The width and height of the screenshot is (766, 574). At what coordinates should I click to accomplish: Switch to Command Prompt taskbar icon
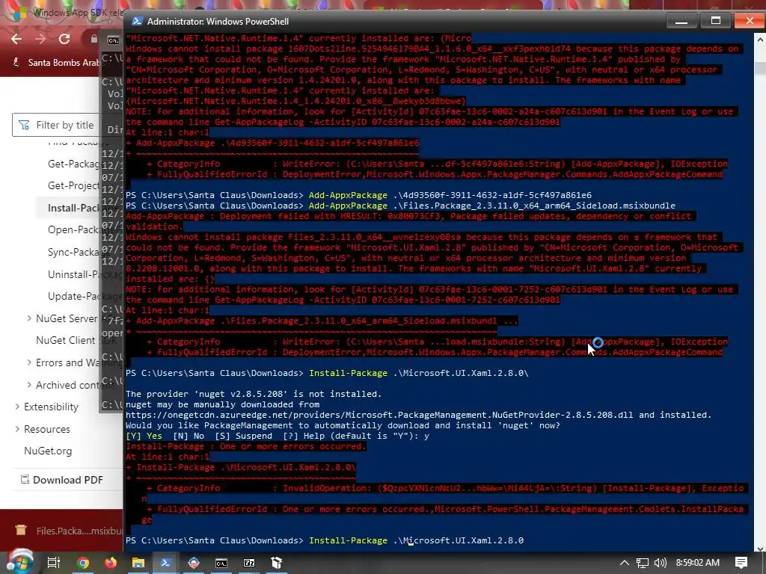click(221, 563)
